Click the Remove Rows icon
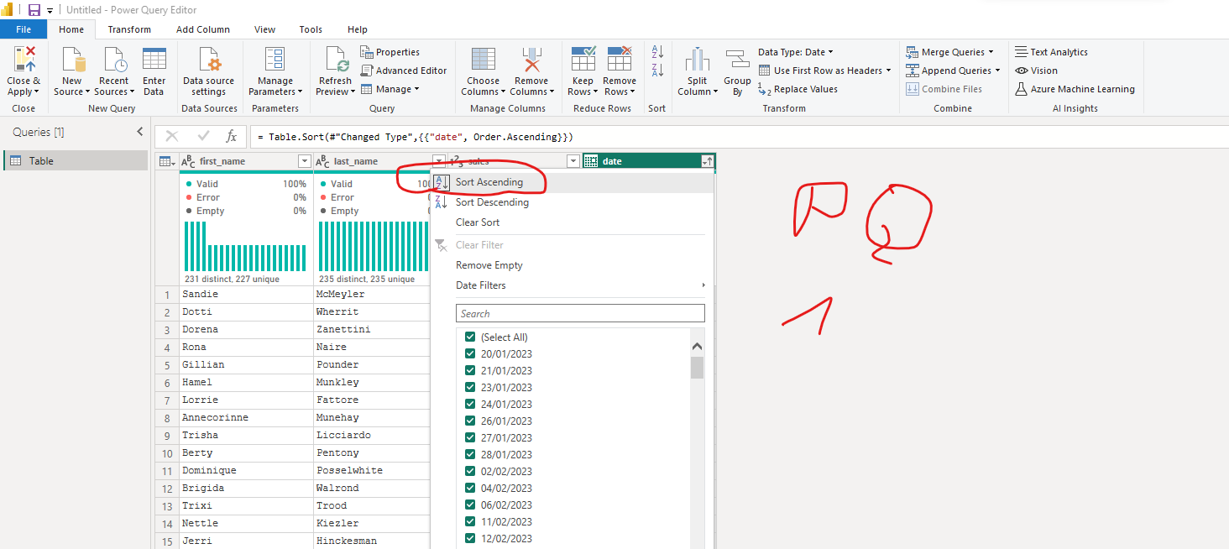Viewport: 1229px width, 549px height. (620, 60)
